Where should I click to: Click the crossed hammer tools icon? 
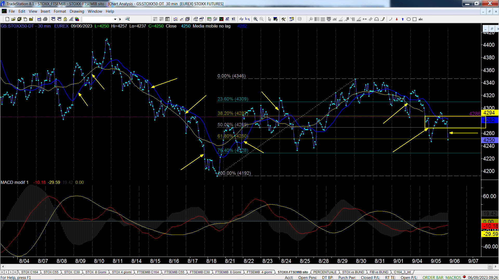pyautogui.click(x=284, y=19)
